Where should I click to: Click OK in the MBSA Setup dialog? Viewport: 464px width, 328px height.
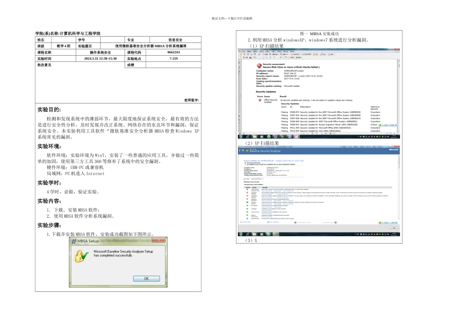coord(146,279)
